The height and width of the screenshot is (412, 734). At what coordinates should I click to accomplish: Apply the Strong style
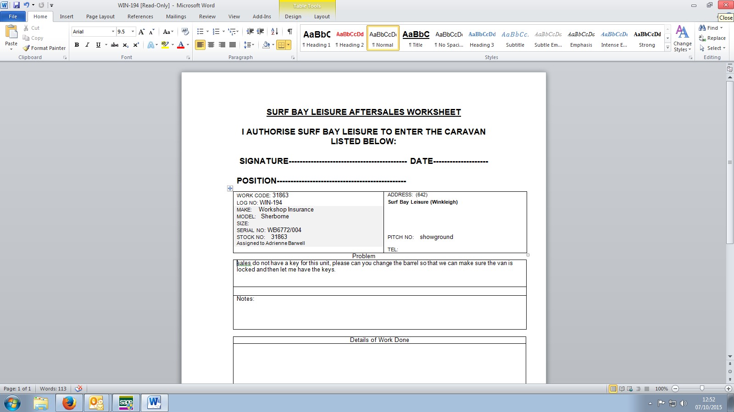(647, 38)
